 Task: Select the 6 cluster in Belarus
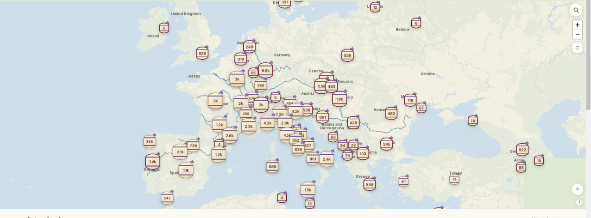[x=416, y=23]
